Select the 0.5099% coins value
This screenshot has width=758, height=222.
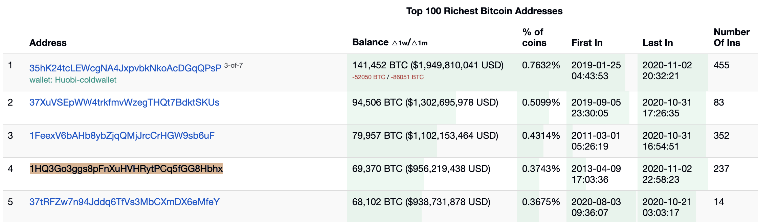pos(541,102)
